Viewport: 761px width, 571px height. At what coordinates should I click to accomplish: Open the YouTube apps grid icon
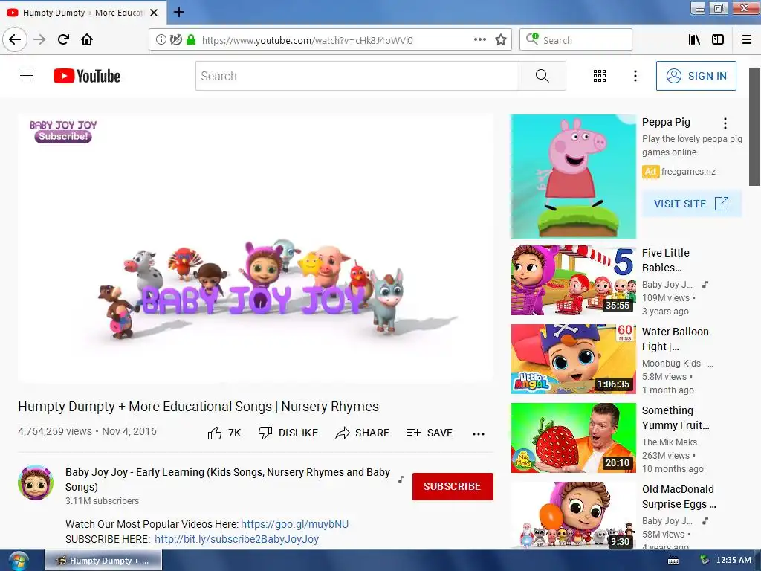pos(600,76)
